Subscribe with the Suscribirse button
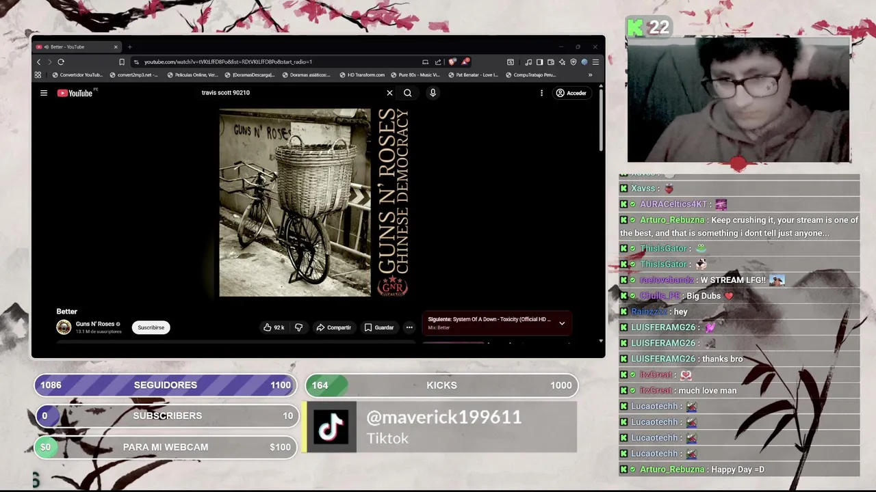 (151, 327)
